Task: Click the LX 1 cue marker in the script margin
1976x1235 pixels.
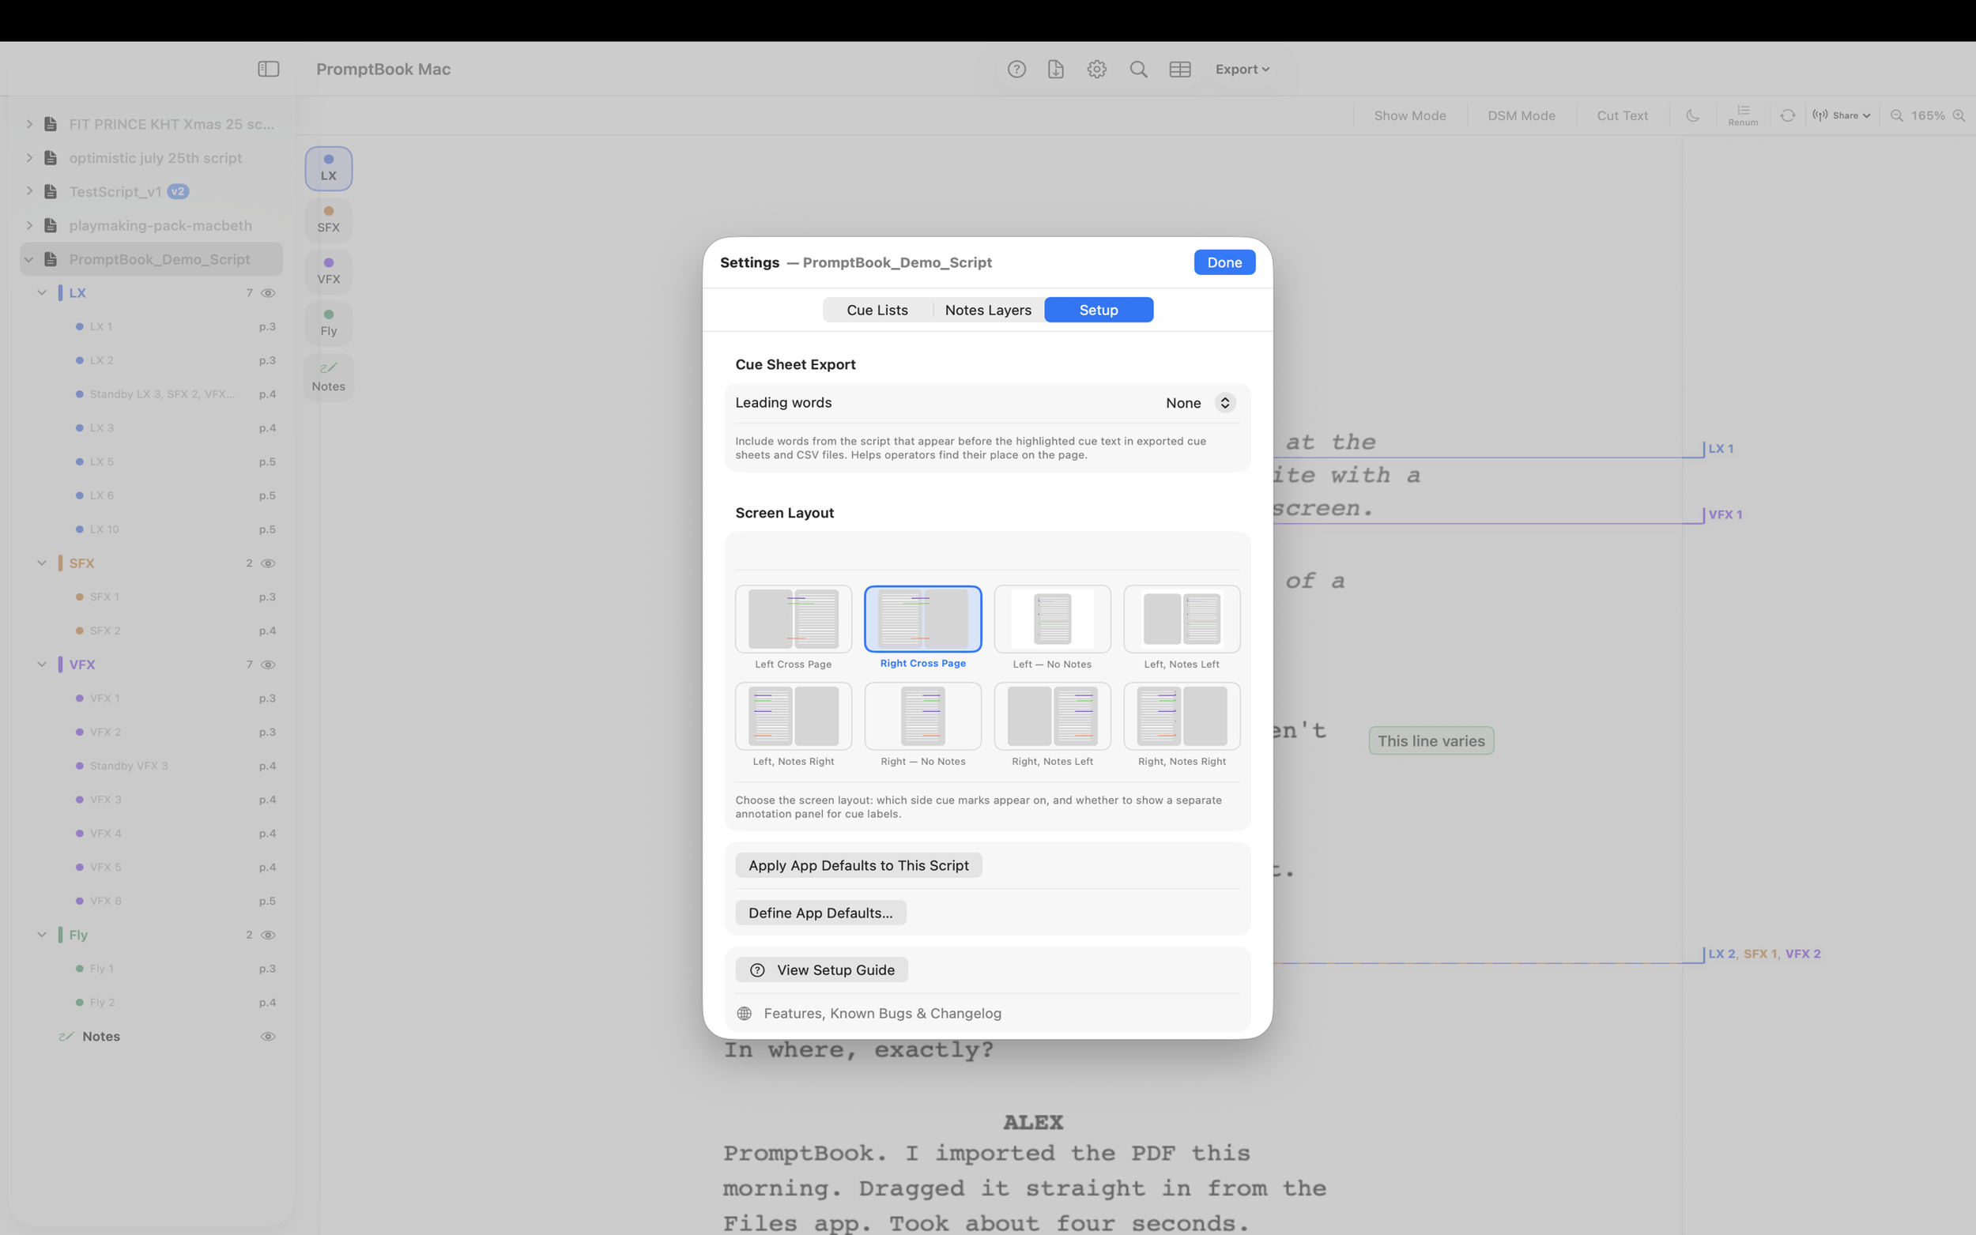Action: (x=1719, y=449)
